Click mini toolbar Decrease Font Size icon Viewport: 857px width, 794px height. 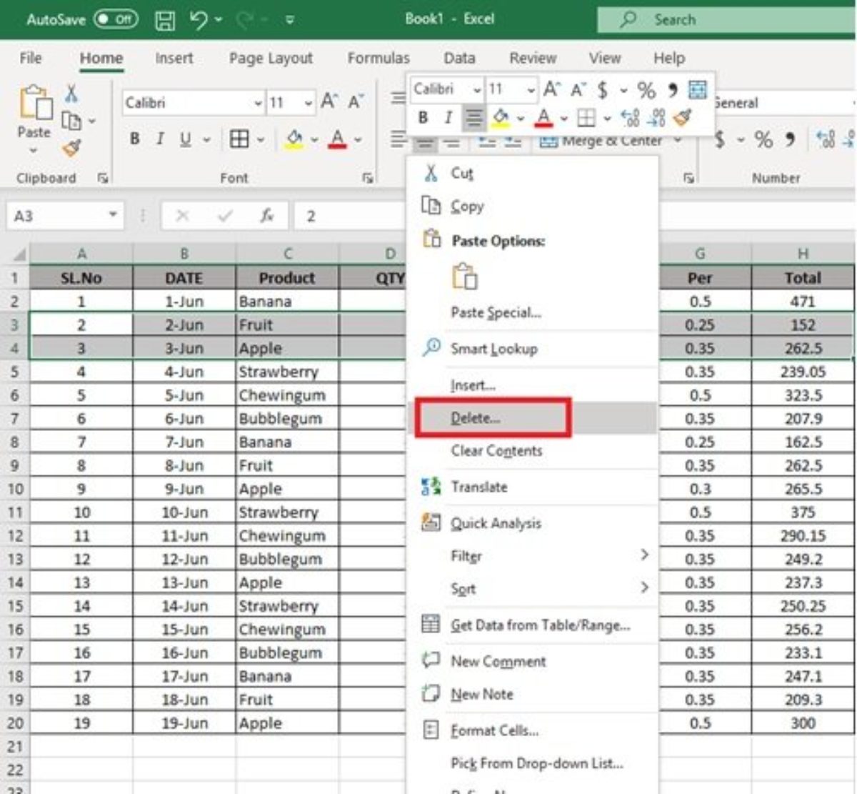click(x=577, y=89)
